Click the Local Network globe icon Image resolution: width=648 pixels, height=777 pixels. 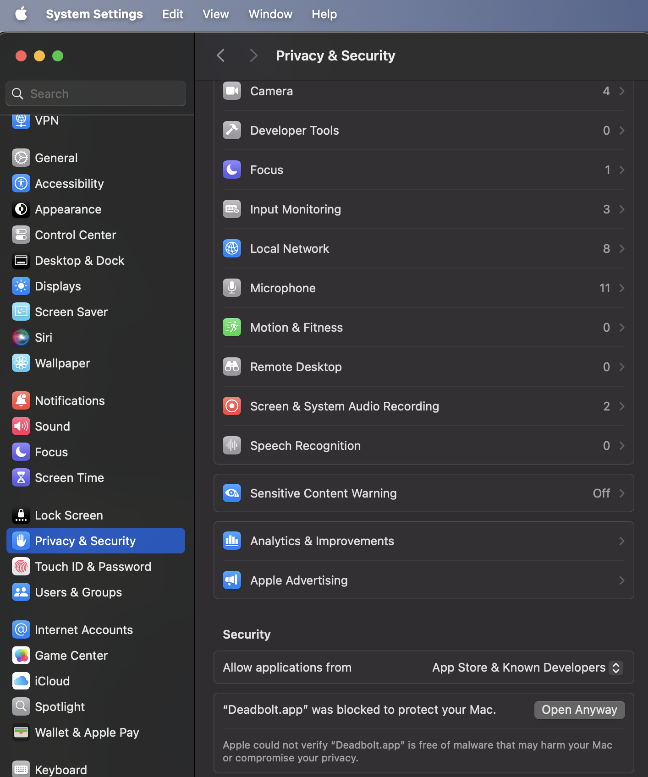pyautogui.click(x=232, y=249)
